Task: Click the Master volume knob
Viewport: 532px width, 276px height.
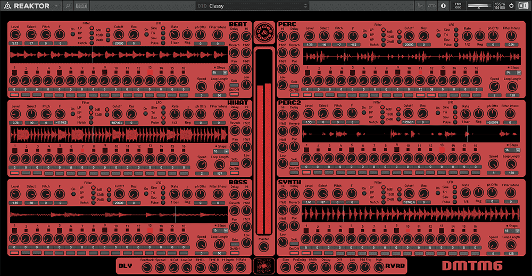Action: [x=264, y=247]
